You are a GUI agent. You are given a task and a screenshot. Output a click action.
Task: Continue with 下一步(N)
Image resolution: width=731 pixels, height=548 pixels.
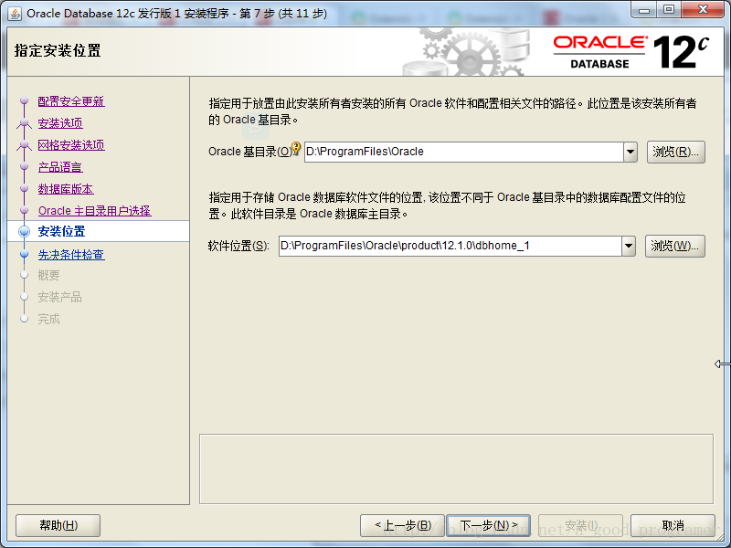(489, 526)
